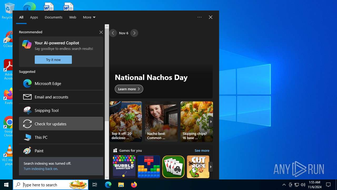Switch to the Web tab
Viewport: 337px width, 190px height.
click(x=73, y=17)
